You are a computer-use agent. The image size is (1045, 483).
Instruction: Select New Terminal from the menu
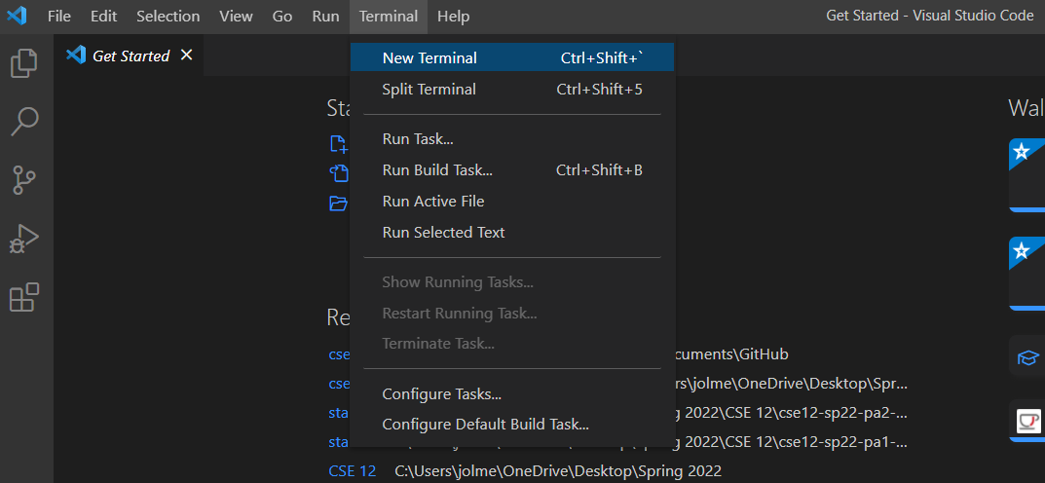(429, 58)
